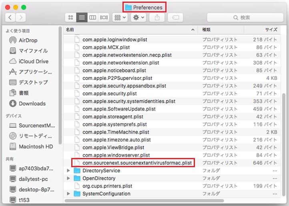Select com.apple.security.appsandbox.plist
This screenshot has height=206, width=289.
pos(124,86)
